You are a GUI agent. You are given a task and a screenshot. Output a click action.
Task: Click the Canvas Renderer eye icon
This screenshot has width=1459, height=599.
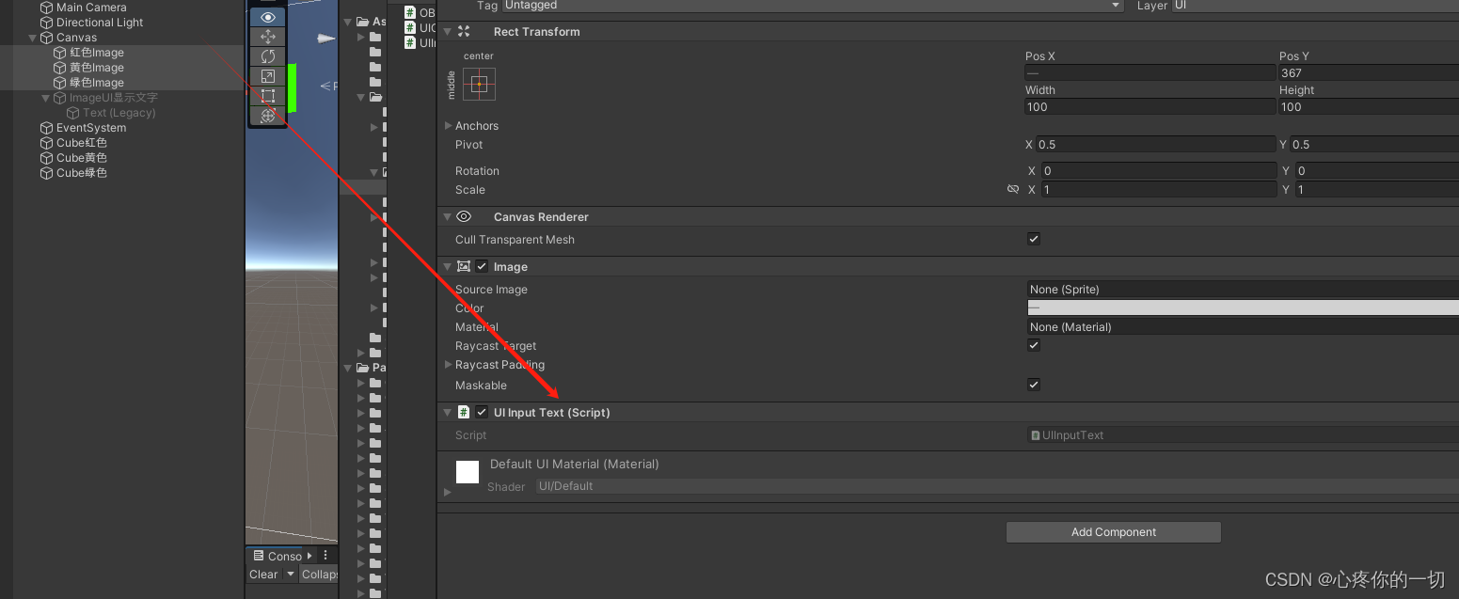pyautogui.click(x=464, y=216)
